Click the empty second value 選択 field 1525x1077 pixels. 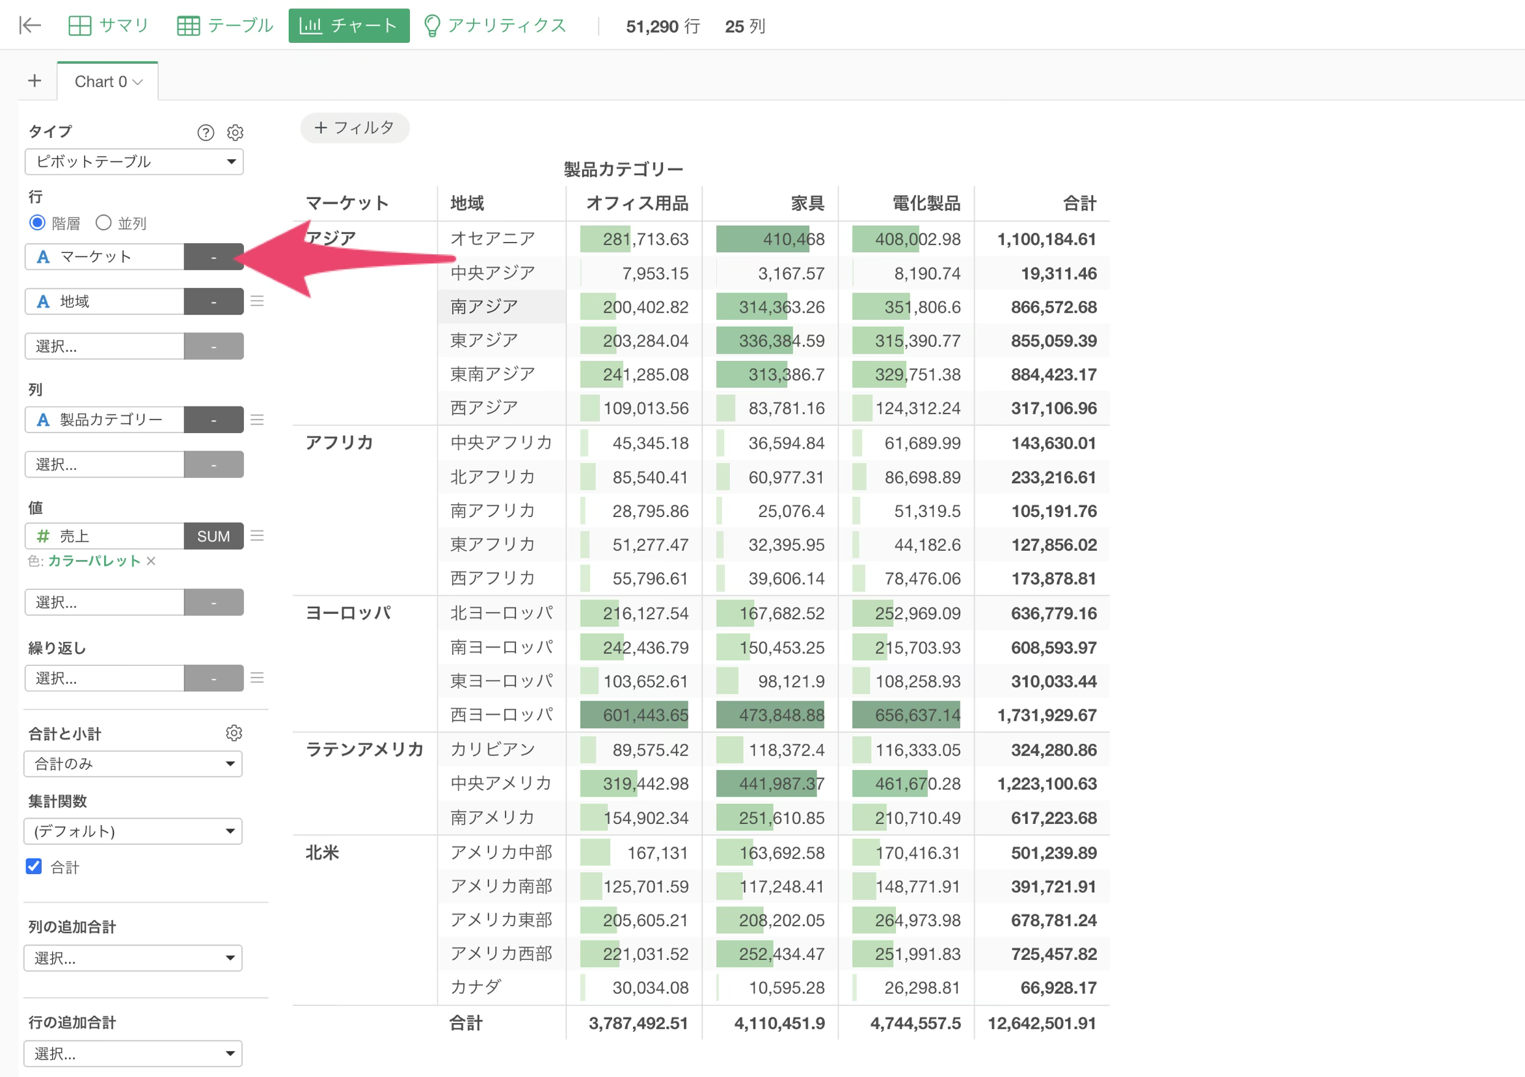[x=104, y=602]
